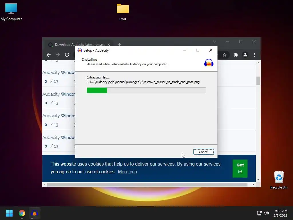Open the Recycle Bin
Image resolution: width=293 pixels, height=220 pixels.
279,180
